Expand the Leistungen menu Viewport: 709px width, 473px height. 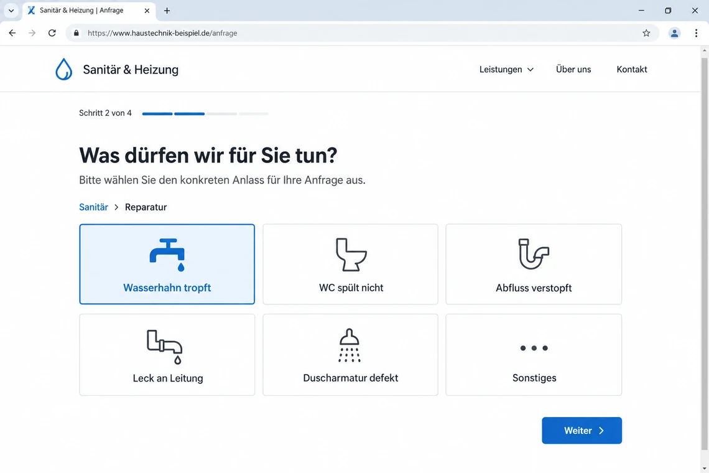pyautogui.click(x=506, y=69)
